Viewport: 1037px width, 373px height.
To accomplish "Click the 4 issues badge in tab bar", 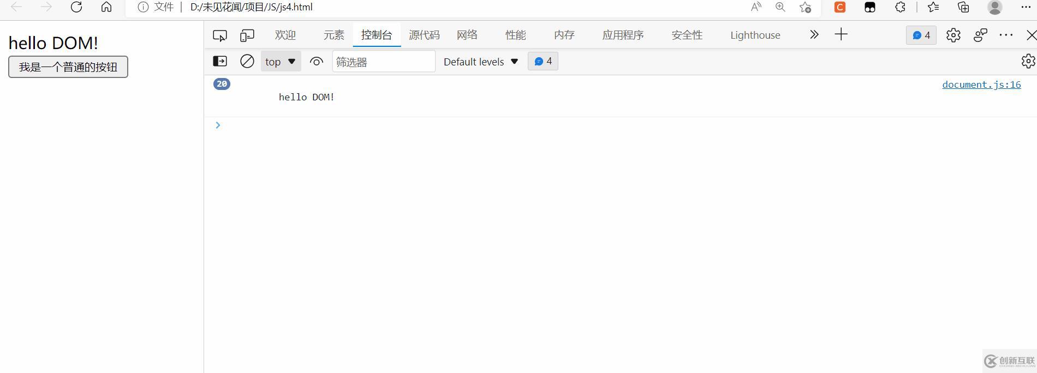I will coord(921,35).
